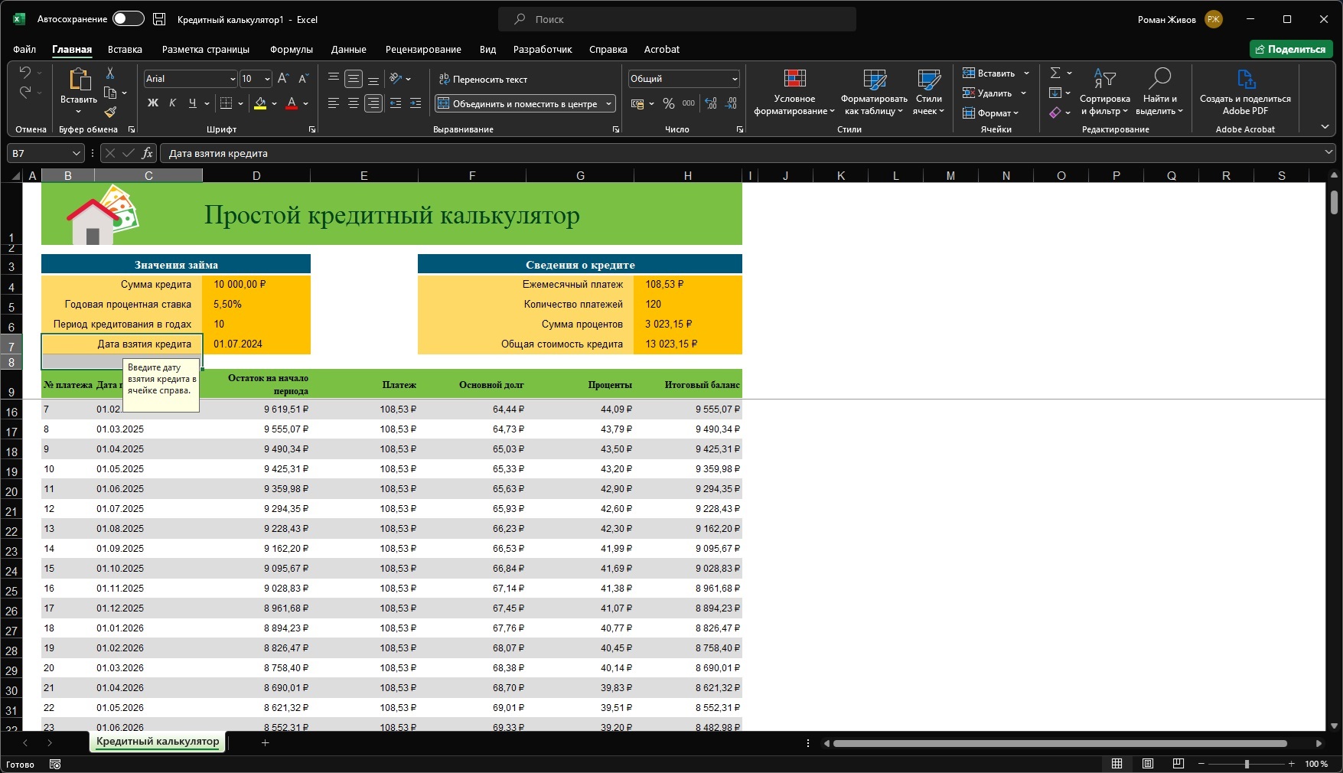Viewport: 1343px width, 773px height.
Task: Toggle middle vertical alignment
Action: pos(354,78)
